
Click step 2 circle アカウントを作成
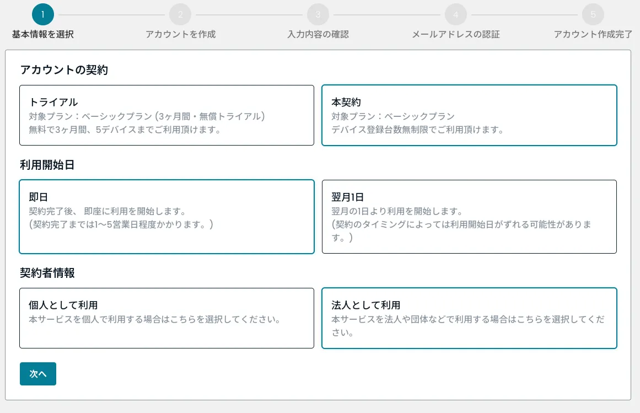180,14
